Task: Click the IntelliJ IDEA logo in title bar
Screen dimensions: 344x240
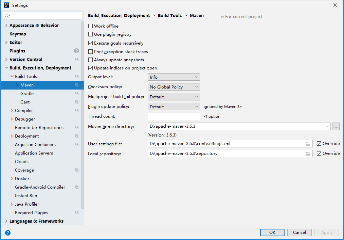Action: point(6,5)
